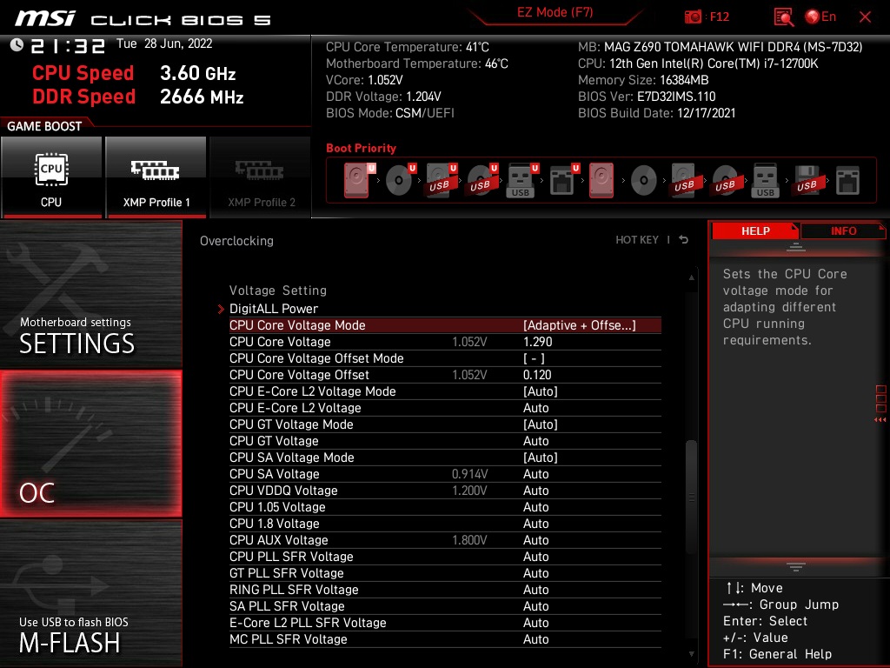Select the E-Core L2 PLL SFR Voltage row

(x=445, y=622)
